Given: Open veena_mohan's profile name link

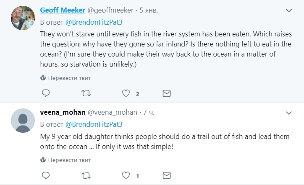Looking at the screenshot, I should click(62, 112).
